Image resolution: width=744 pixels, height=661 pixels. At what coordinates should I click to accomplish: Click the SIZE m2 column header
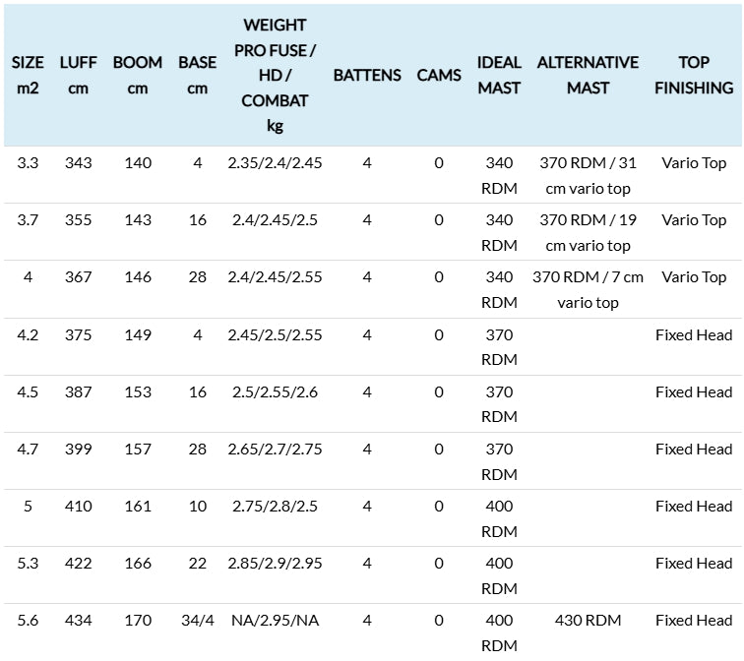tap(28, 75)
